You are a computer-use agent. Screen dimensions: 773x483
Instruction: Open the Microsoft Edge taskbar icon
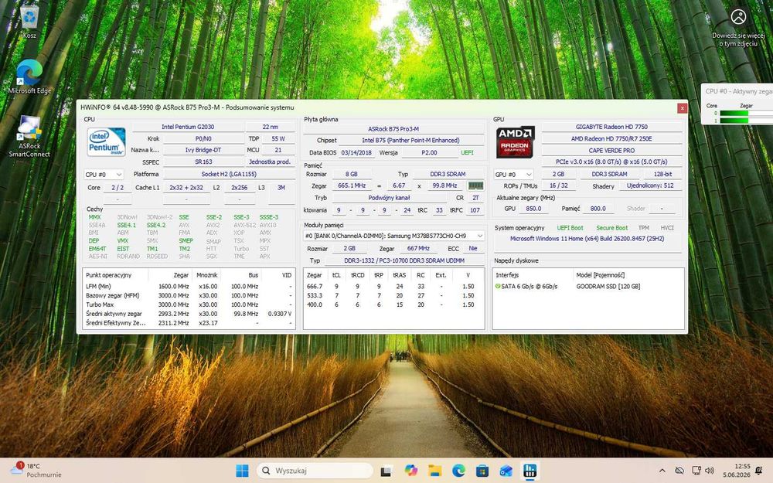pos(458,471)
